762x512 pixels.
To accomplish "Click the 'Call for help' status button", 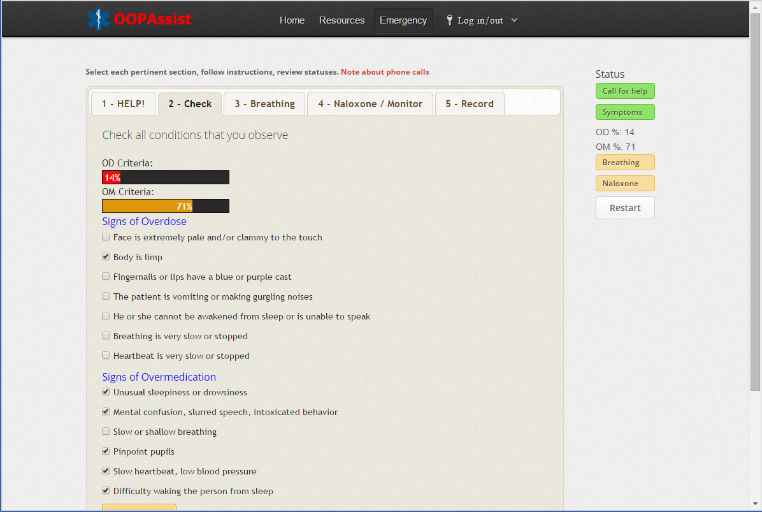I will tap(625, 91).
